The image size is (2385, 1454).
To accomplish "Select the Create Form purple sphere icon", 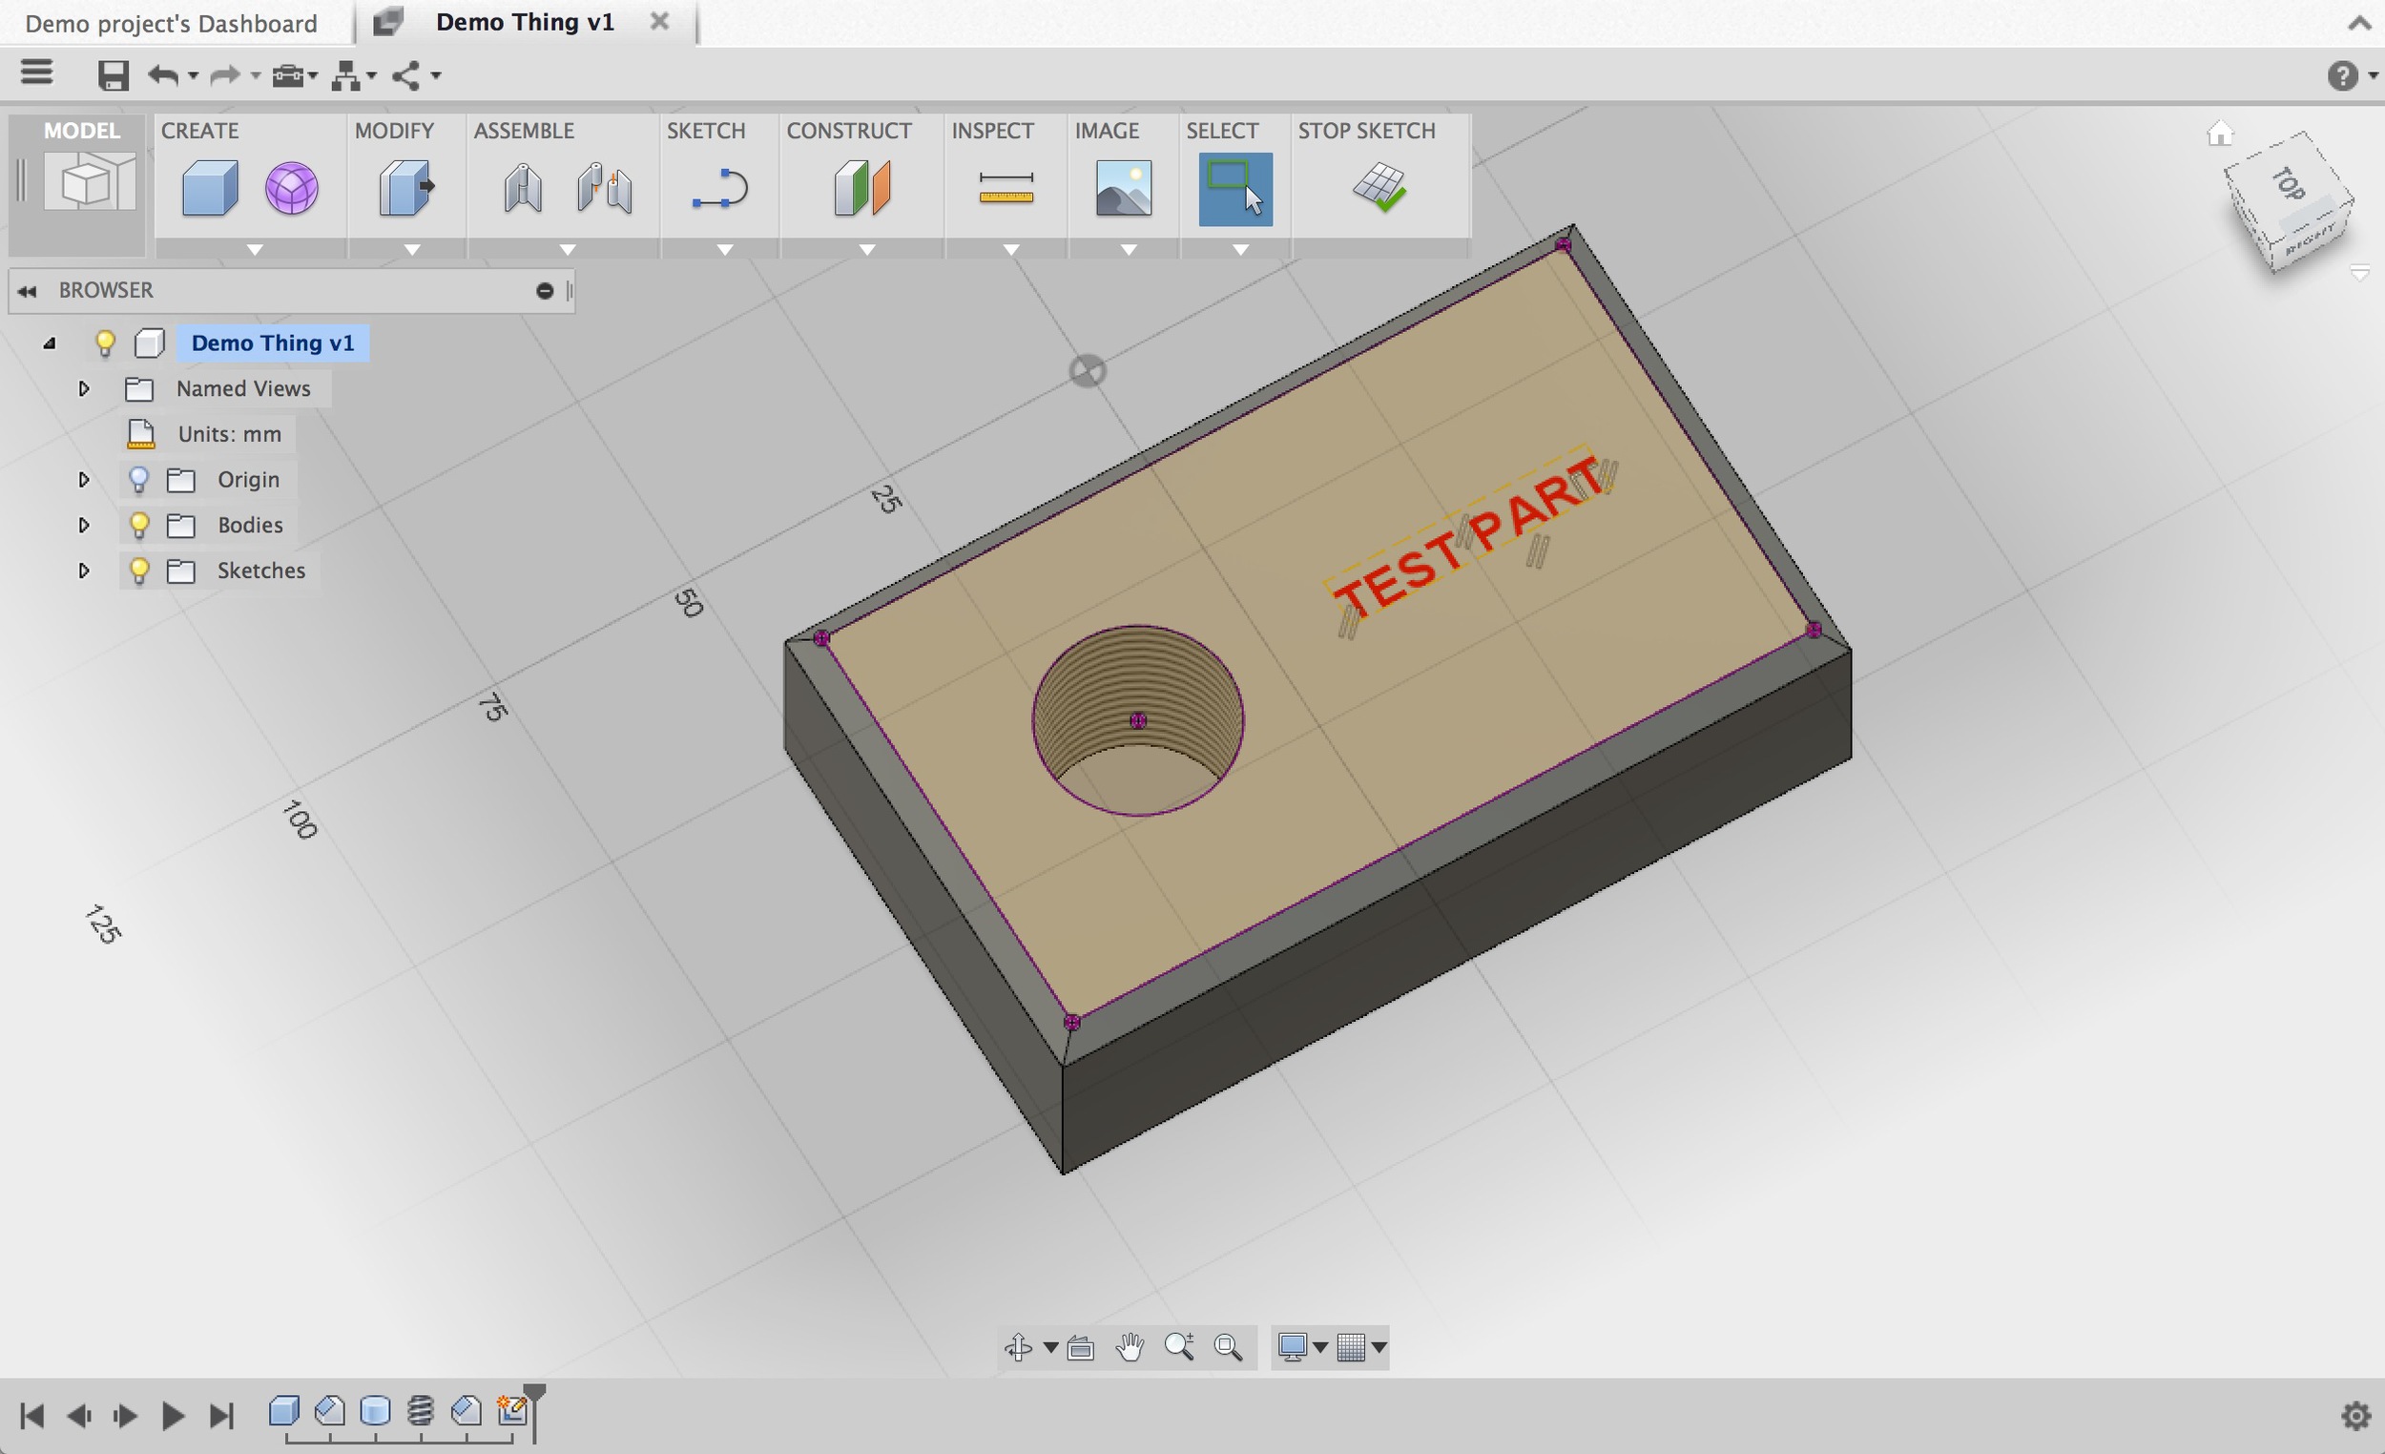I will click(x=291, y=188).
